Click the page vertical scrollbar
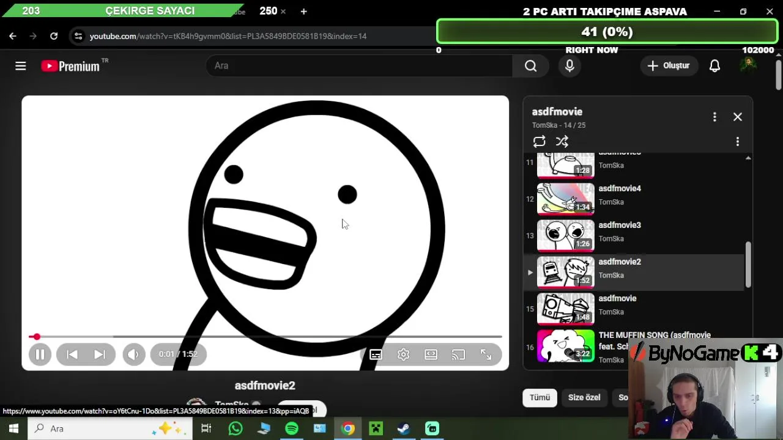This screenshot has width=783, height=440. pos(778,75)
